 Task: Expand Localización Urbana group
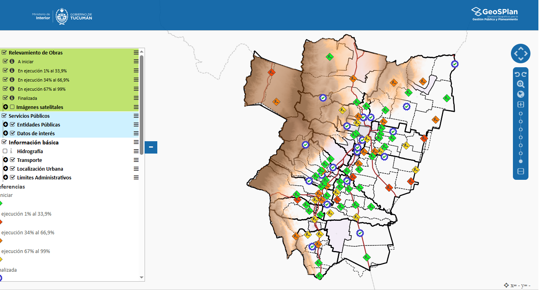tap(6, 169)
